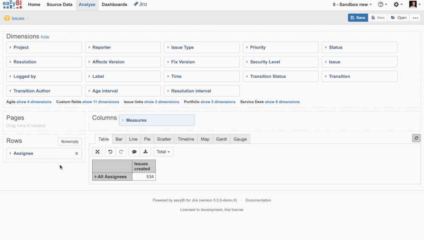Screen dimensions: 424x240
Task: Click the fullscreen expand icon
Action: 97,152
